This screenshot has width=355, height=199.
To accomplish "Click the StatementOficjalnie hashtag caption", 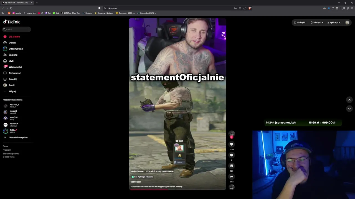I will click(x=140, y=187).
